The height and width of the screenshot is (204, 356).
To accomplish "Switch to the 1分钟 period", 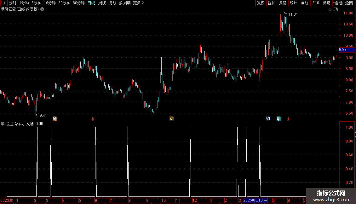I will pyautogui.click(x=24, y=3).
